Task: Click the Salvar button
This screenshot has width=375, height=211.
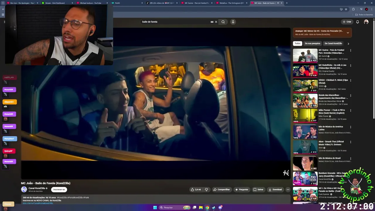Action: click(258, 190)
